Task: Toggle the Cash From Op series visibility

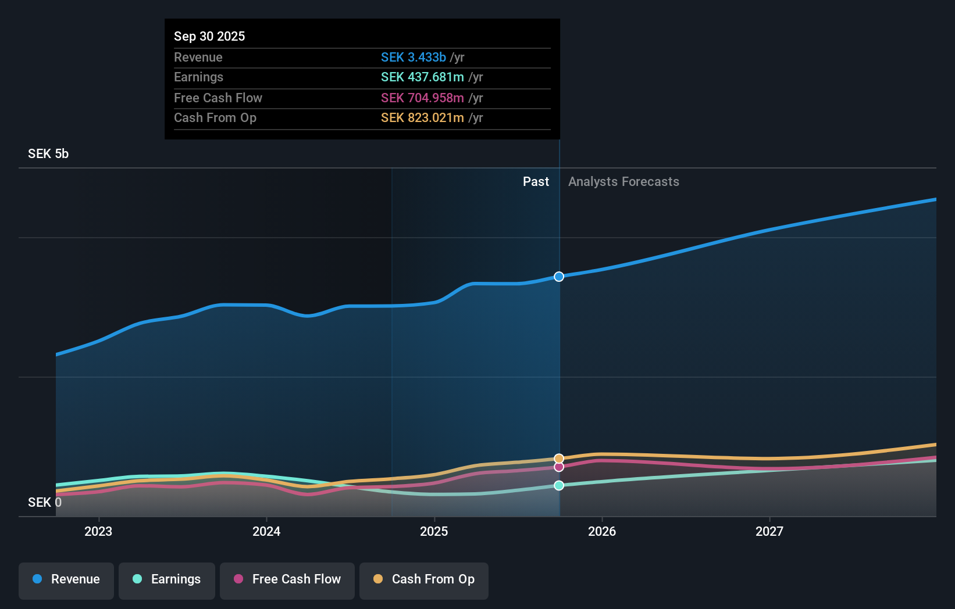Action: tap(423, 579)
